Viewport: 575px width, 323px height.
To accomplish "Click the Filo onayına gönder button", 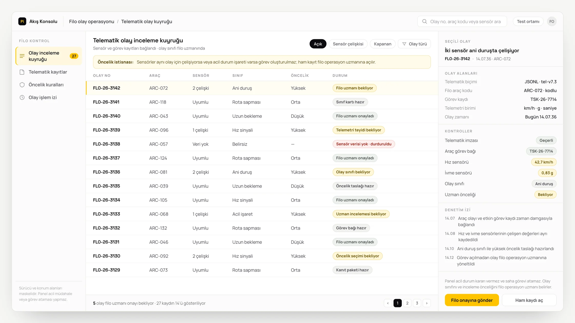I will point(472,300).
